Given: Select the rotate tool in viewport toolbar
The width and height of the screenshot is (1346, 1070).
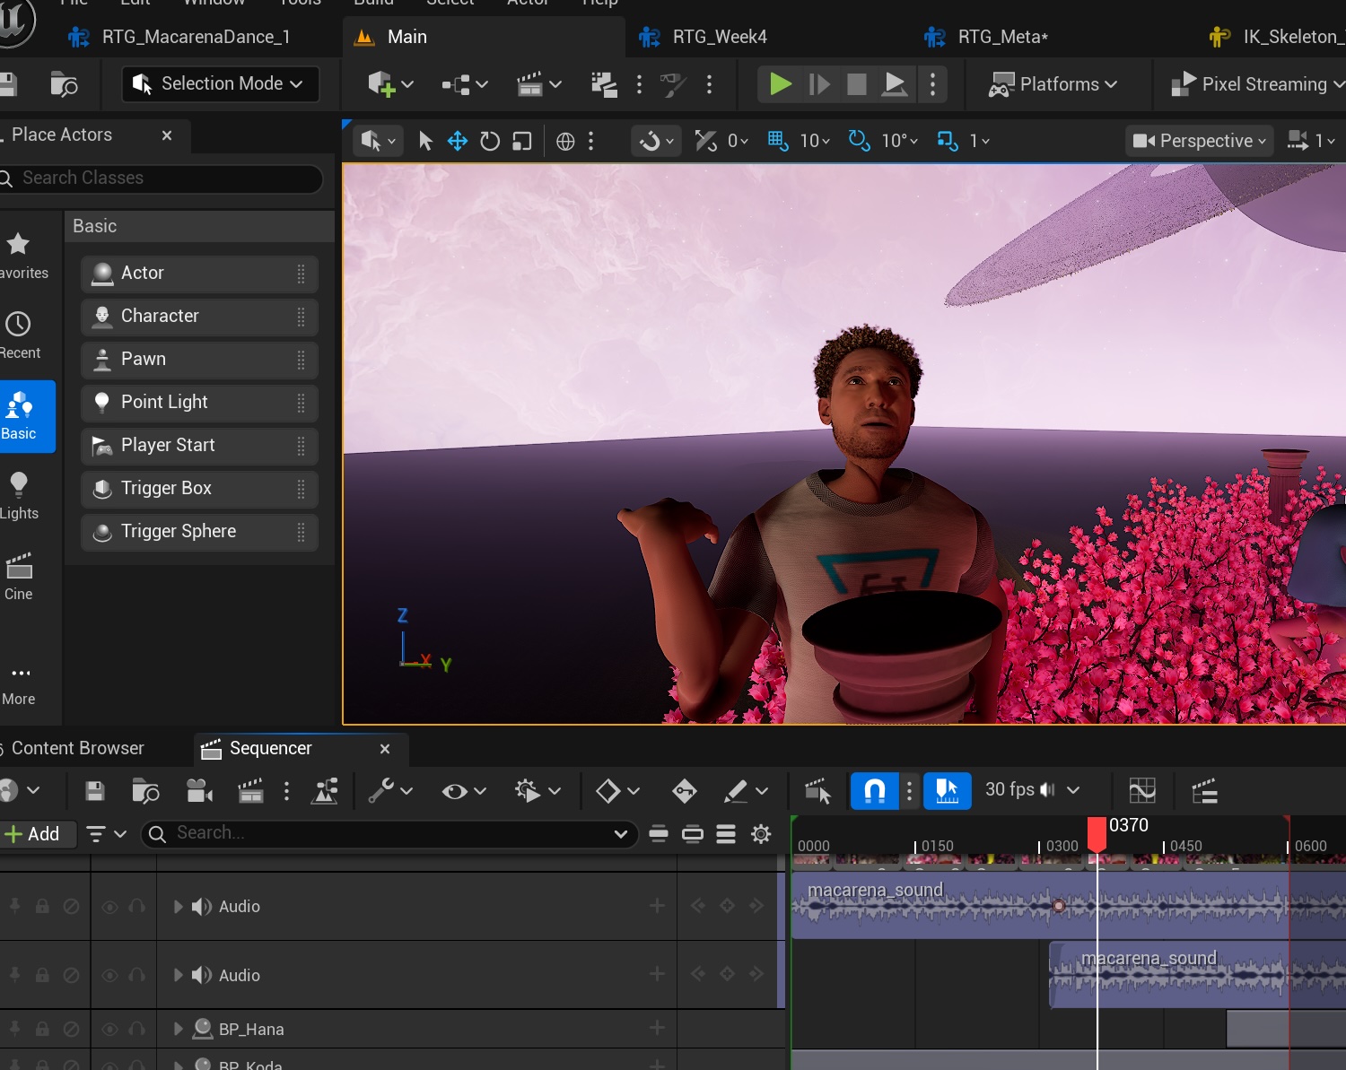Looking at the screenshot, I should coord(489,141).
